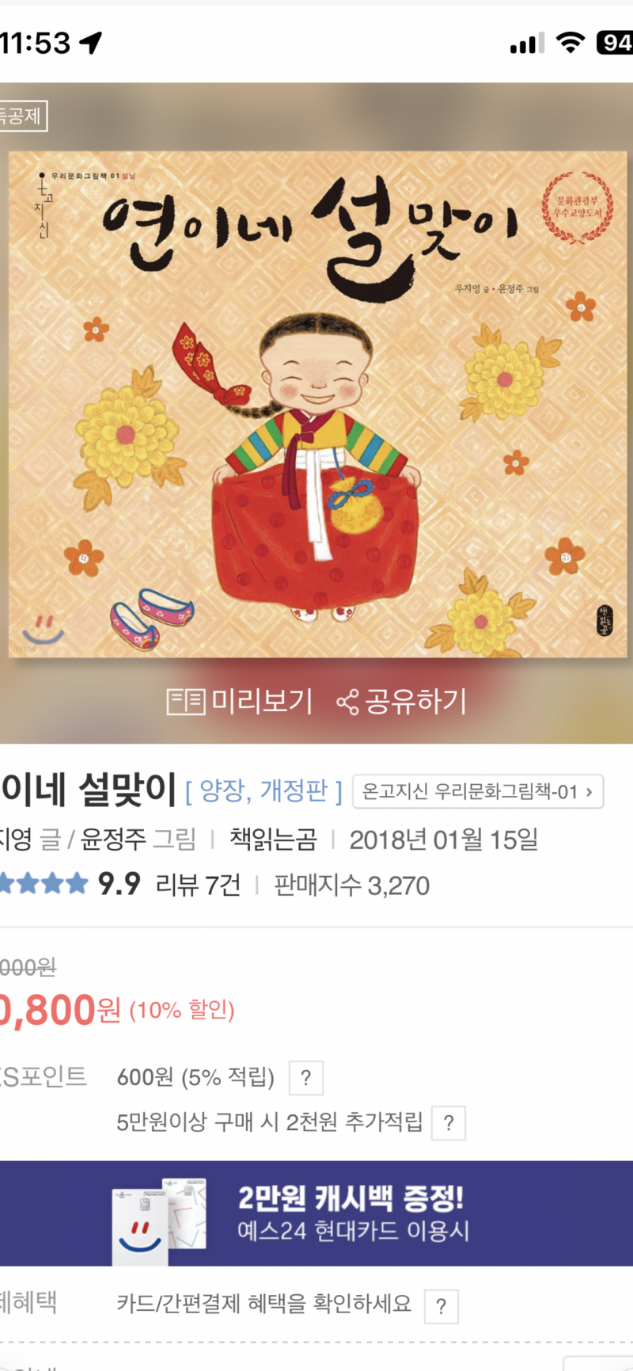Open 윤정주 illustrator link
This screenshot has height=1371, width=633.
tap(113, 840)
